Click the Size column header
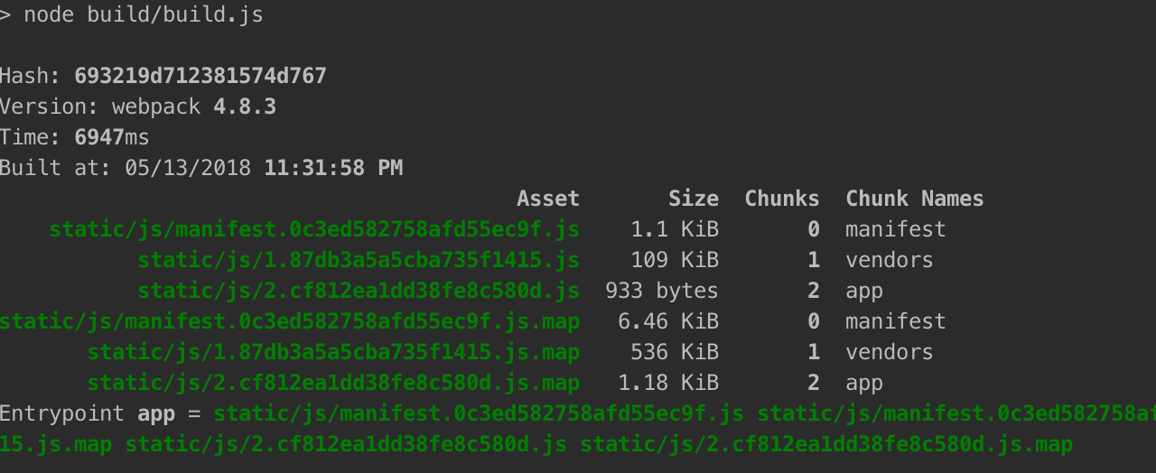 (x=693, y=199)
